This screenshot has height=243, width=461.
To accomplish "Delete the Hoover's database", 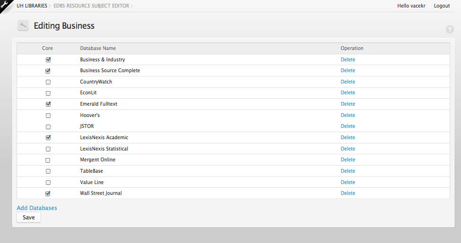I will pos(348,115).
